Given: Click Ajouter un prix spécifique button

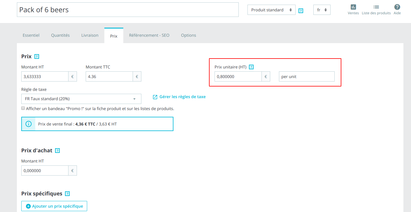Looking at the screenshot, I should pos(54,206).
